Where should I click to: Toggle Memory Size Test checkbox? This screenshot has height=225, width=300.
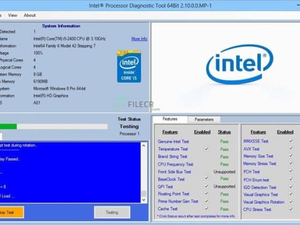click(291, 156)
